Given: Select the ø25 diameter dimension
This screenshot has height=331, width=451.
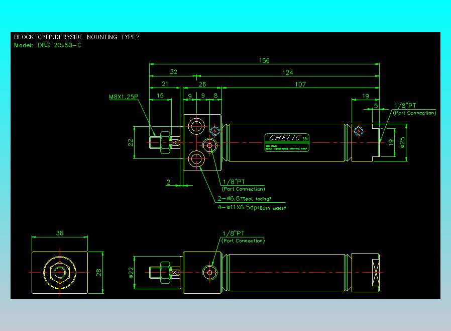Looking at the screenshot, I should pyautogui.click(x=402, y=142).
